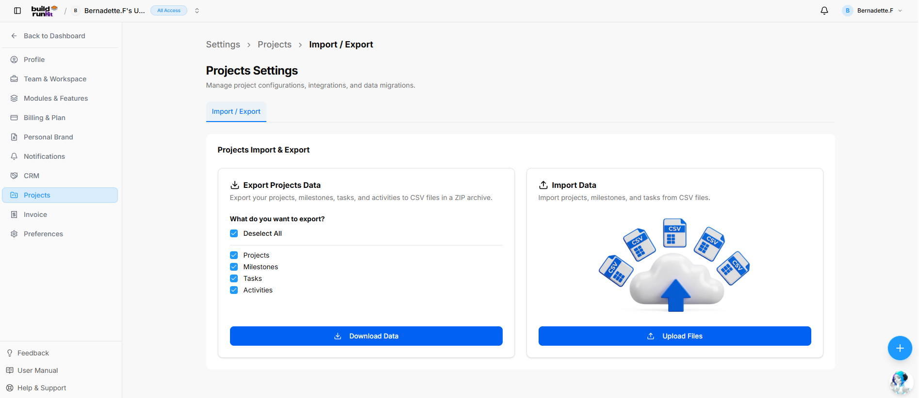919x398 pixels.
Task: Click the Help & Support lifebuoy icon
Action: [10, 388]
